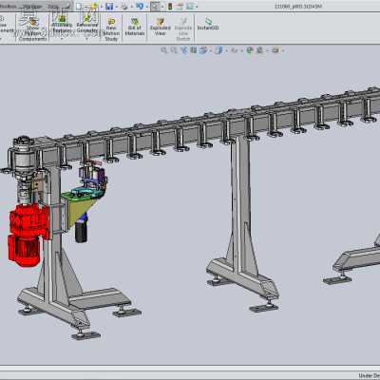380x380 pixels.
Task: Click Show Hidden Components
Action: 32,29
